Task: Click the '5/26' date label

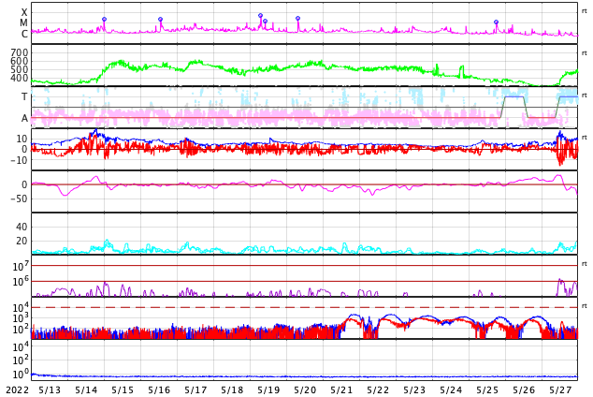Action: (524, 390)
